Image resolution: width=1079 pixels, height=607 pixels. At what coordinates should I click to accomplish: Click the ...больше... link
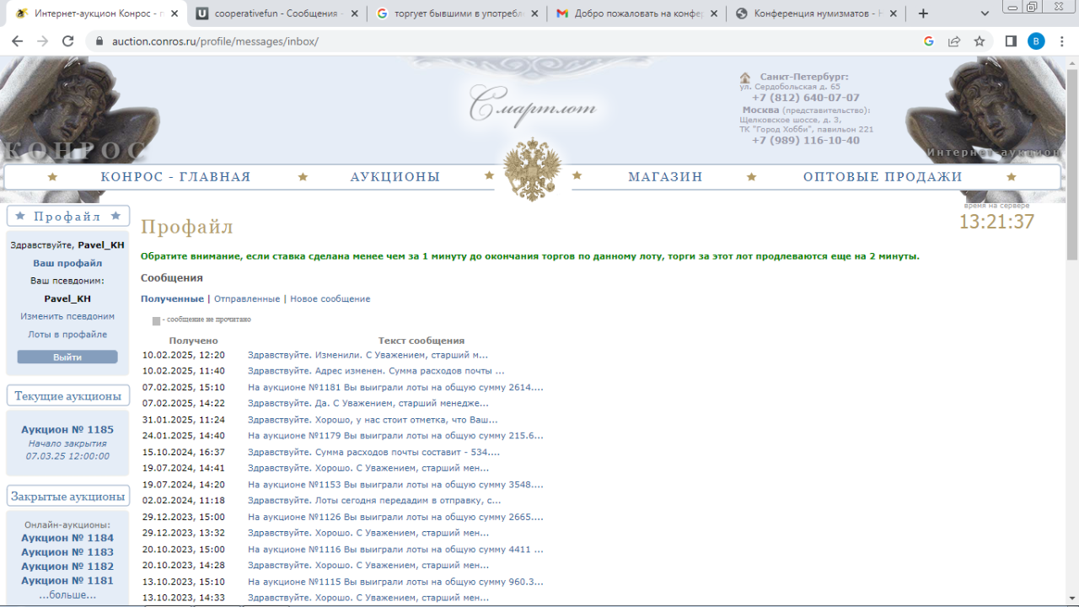[67, 594]
